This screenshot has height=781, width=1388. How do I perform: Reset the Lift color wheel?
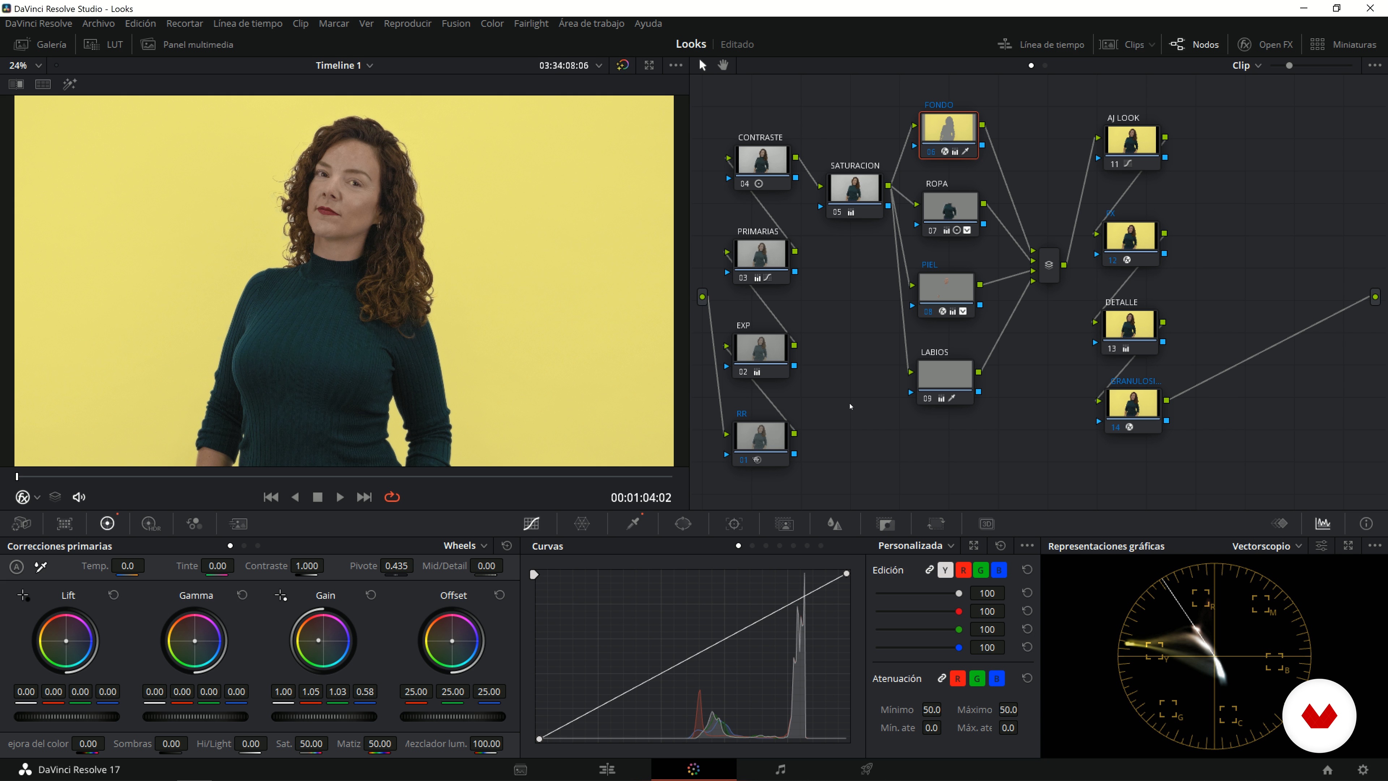(113, 595)
